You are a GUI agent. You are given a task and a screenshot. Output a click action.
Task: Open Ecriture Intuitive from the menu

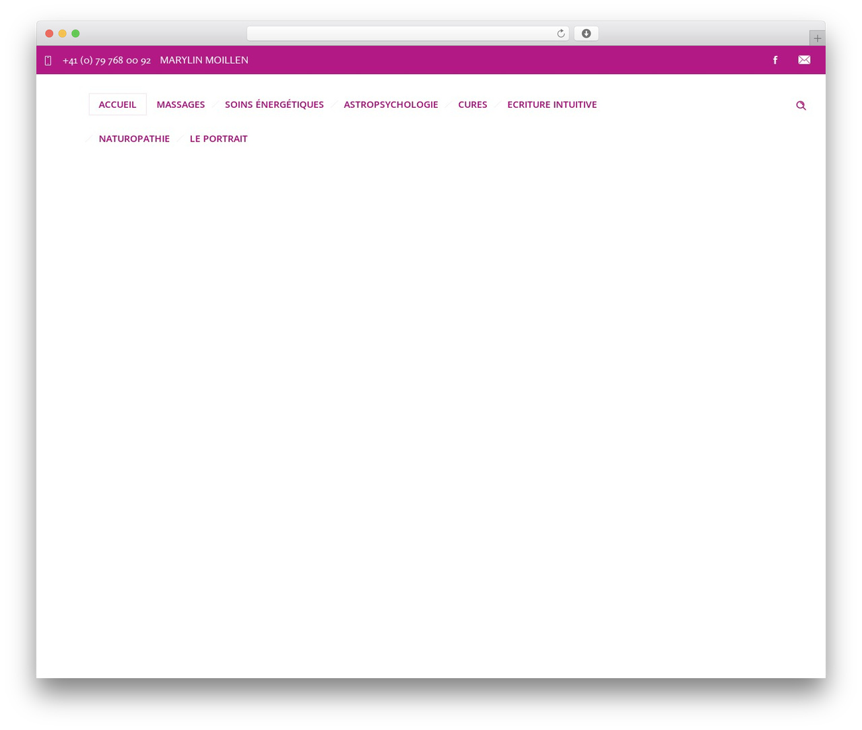click(552, 104)
